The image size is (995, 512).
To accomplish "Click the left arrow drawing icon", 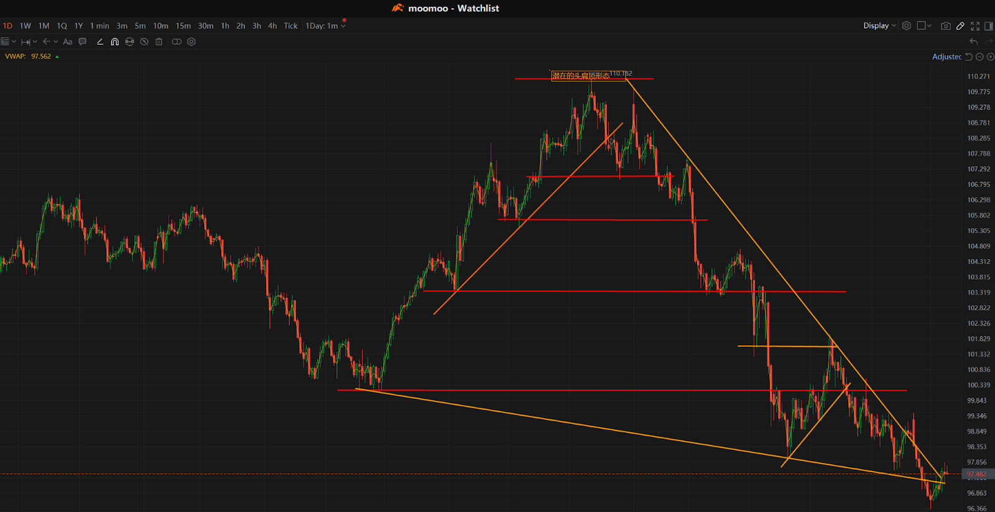I will coord(46,42).
